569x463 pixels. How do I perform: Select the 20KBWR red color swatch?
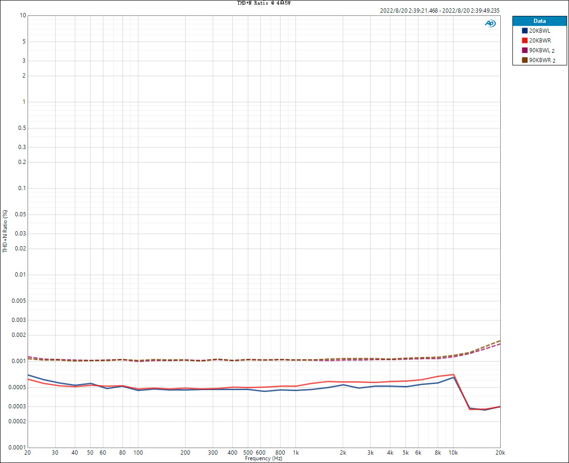pos(525,41)
